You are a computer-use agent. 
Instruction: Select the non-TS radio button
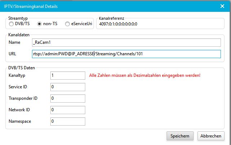[x=40, y=24]
